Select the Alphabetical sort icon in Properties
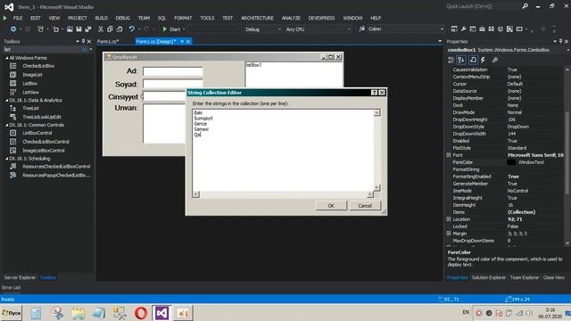 click(x=461, y=60)
